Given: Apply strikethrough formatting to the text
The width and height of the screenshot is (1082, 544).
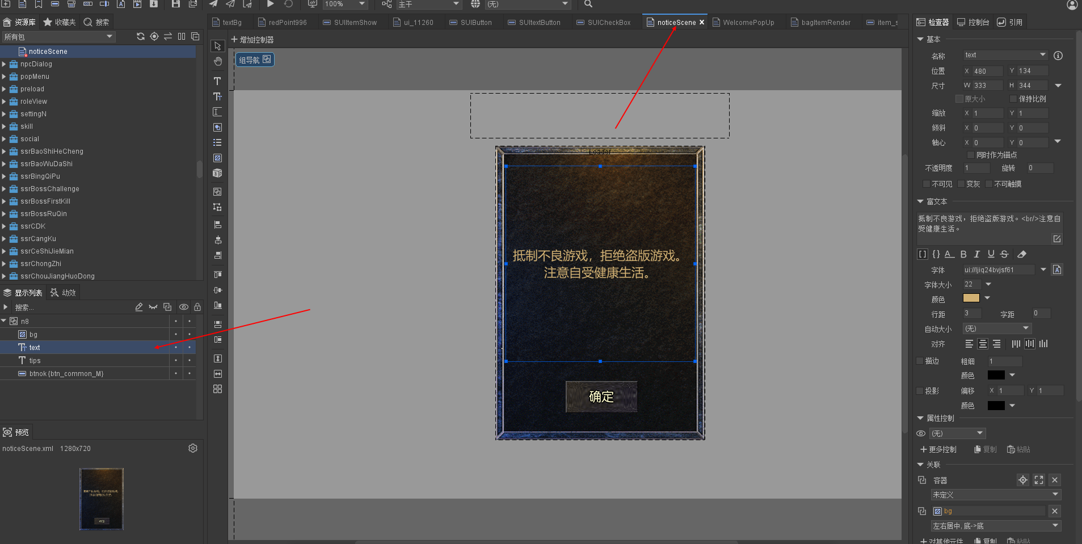Looking at the screenshot, I should [1004, 254].
